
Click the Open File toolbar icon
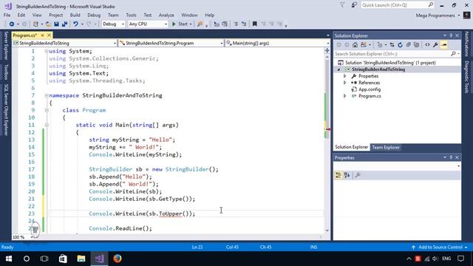(48, 24)
